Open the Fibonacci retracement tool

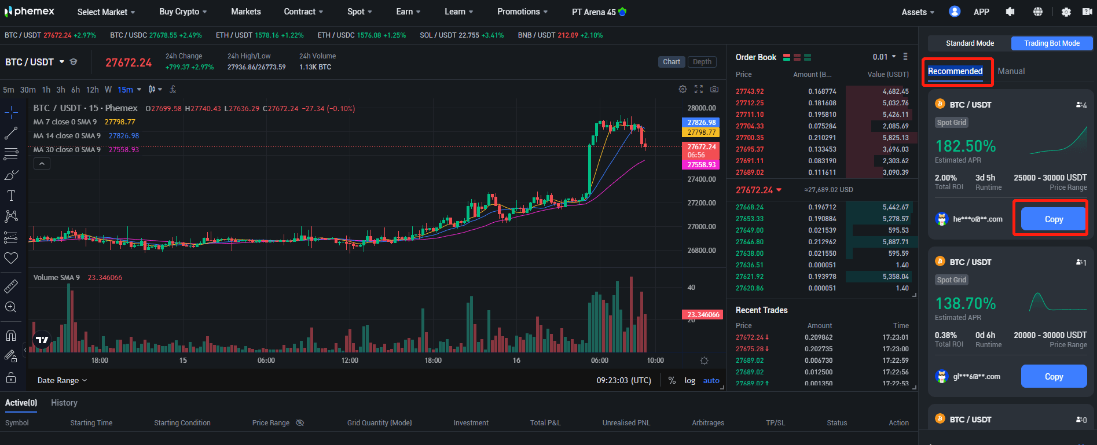pos(11,154)
